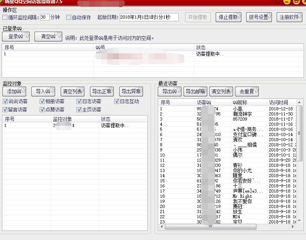
Task: Select visitor row named Mr.Right
Action: click(x=228, y=196)
